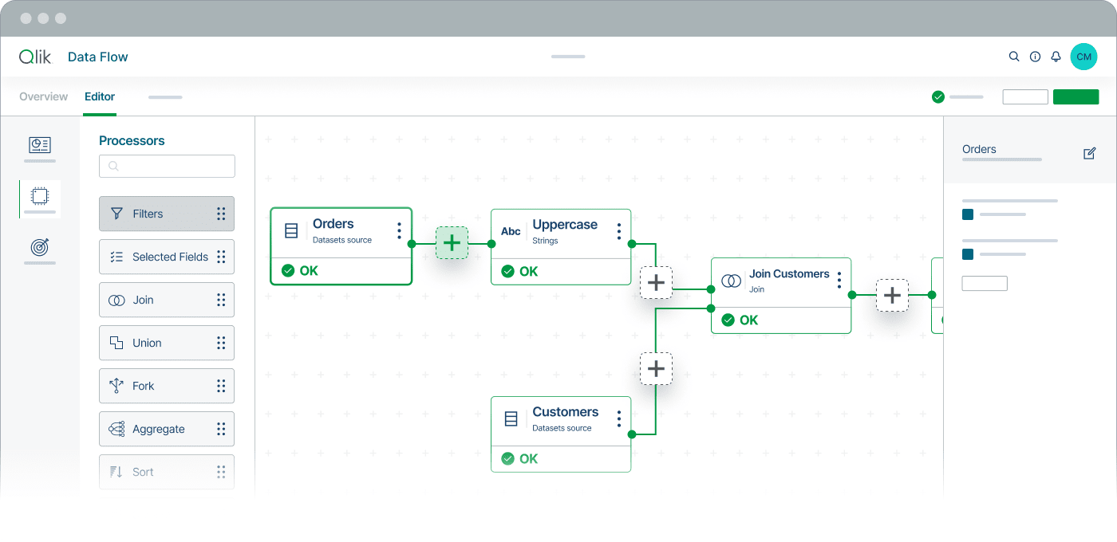Click the Fork drag handle dots
Screen dimensions: 1117x542
pos(221,386)
